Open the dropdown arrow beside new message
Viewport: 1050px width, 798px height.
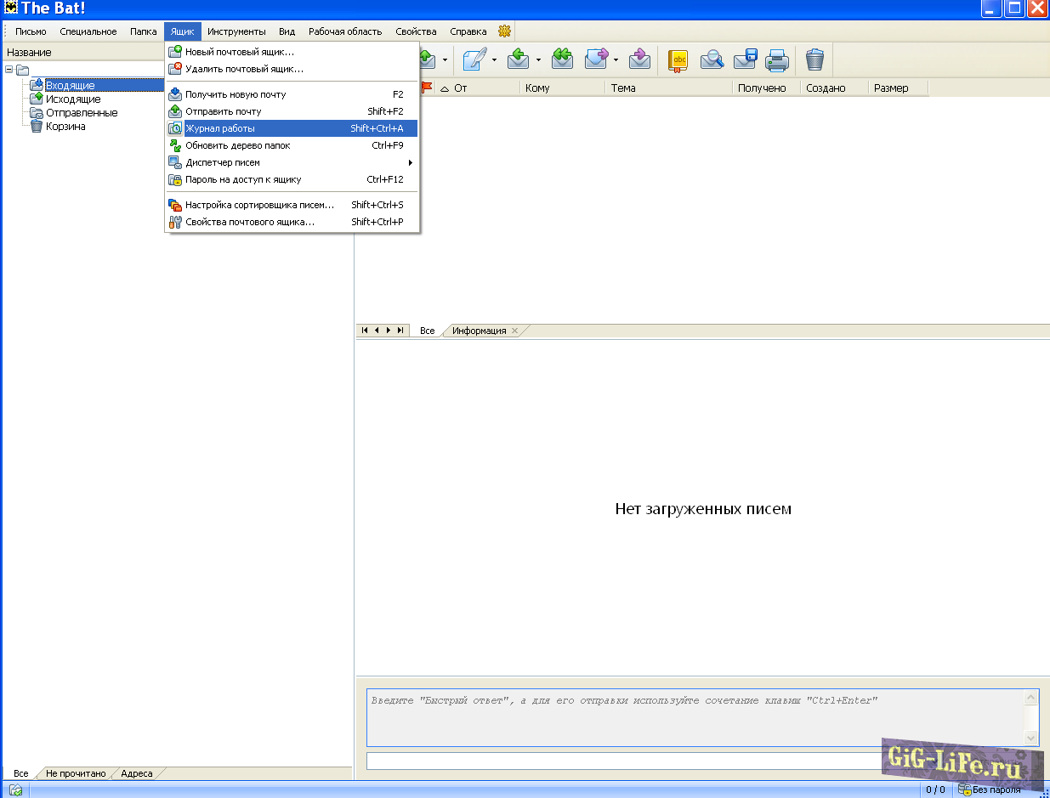click(495, 60)
